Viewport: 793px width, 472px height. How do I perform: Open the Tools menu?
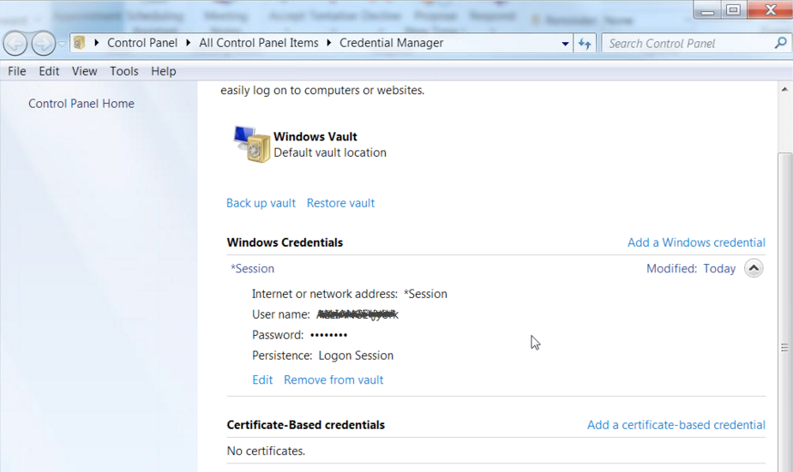(123, 71)
